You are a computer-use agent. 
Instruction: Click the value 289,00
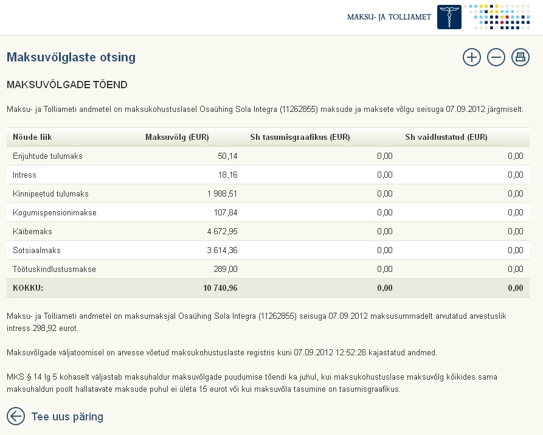pos(226,269)
